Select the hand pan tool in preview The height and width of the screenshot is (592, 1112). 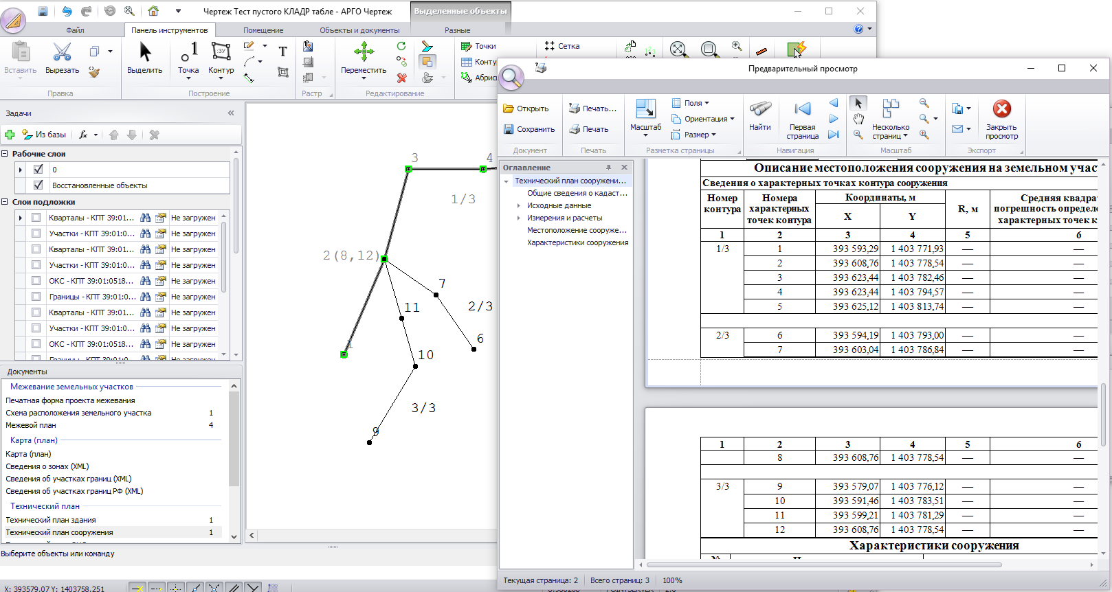(x=858, y=119)
